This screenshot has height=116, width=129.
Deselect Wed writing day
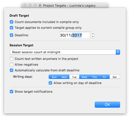click(84, 77)
